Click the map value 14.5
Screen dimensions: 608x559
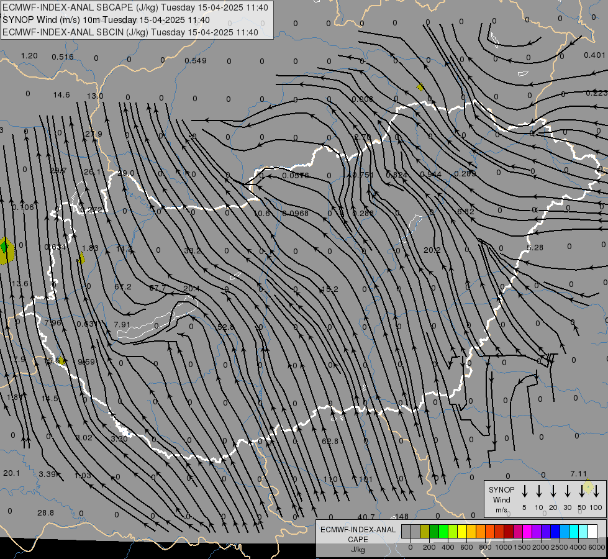pos(50,398)
